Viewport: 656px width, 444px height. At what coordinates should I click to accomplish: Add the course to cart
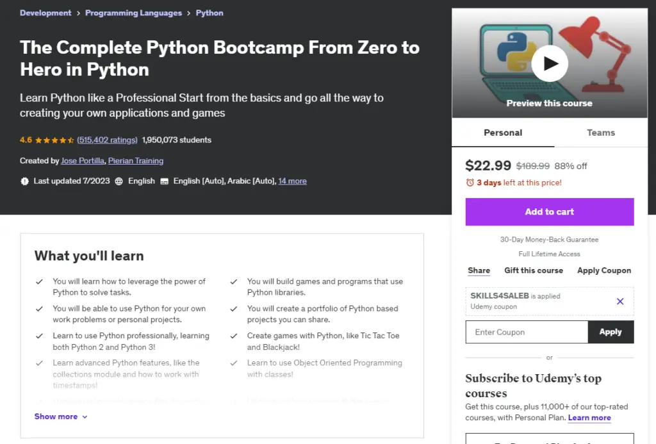[x=549, y=211]
